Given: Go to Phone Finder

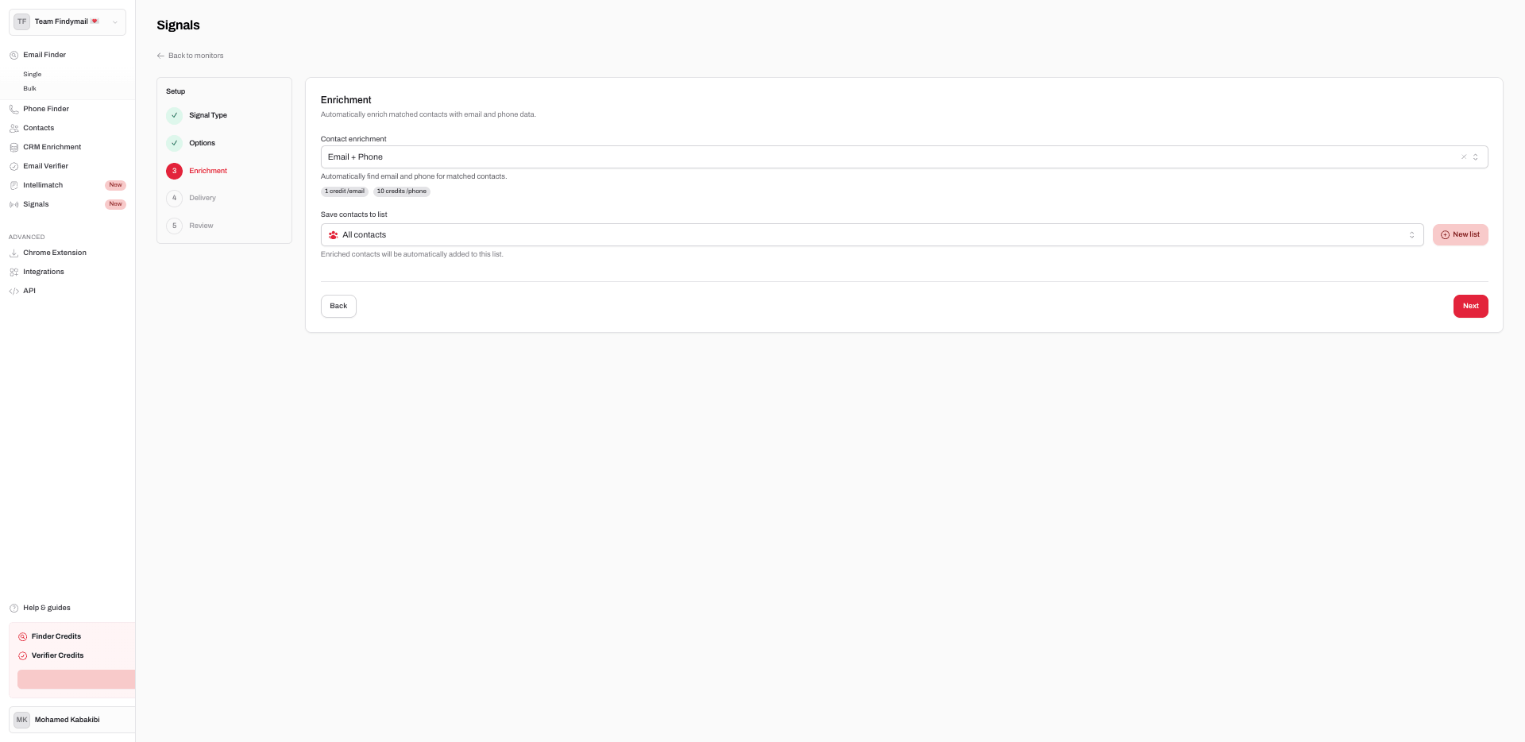Looking at the screenshot, I should 46,109.
